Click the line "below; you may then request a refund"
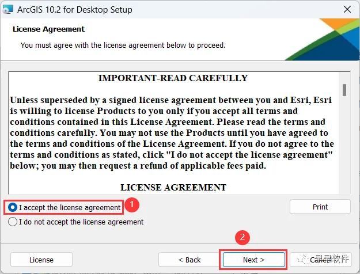 pyautogui.click(x=138, y=166)
